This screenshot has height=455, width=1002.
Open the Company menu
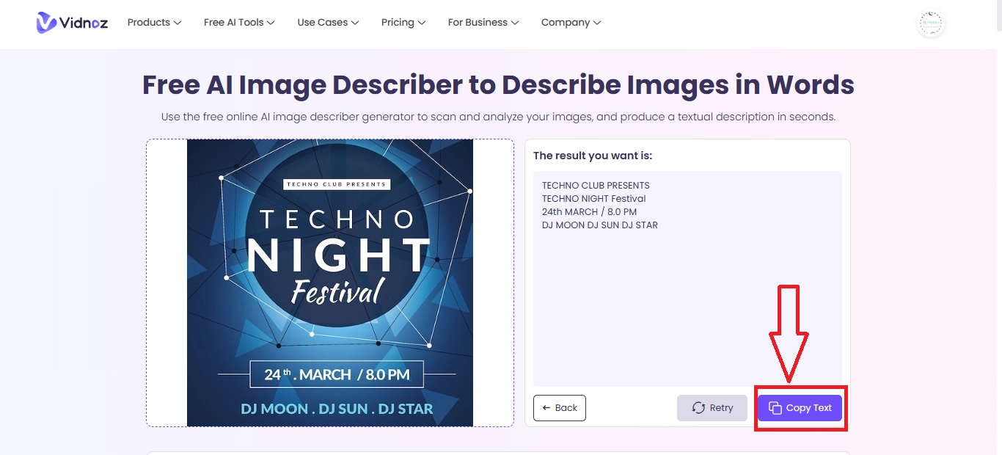(565, 23)
